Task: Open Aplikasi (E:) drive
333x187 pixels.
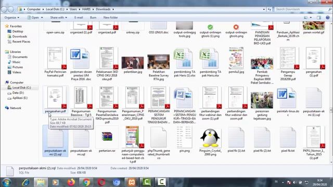Action: coord(20,98)
